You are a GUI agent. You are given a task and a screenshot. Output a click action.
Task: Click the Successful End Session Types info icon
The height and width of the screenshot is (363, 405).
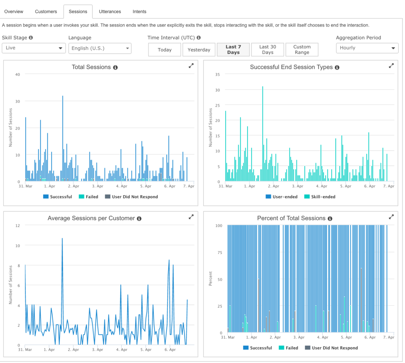coord(337,67)
